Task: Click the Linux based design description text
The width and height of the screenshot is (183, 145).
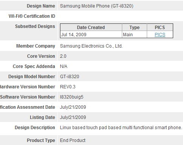Action: coord(121,128)
